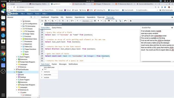Click the Delete trash toolbar icon

67,21
